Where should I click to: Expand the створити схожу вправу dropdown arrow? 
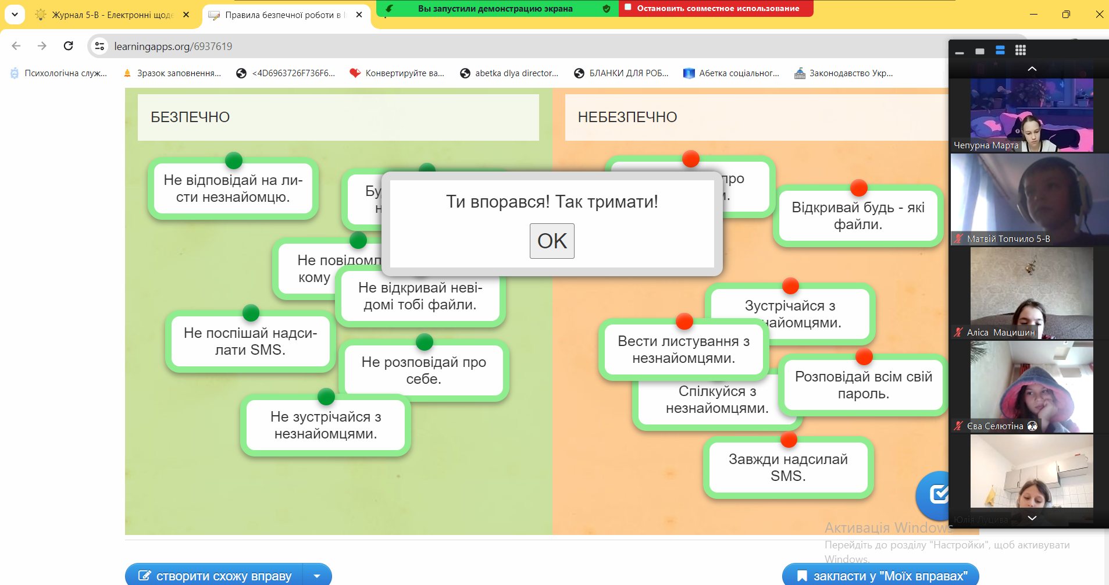318,576
